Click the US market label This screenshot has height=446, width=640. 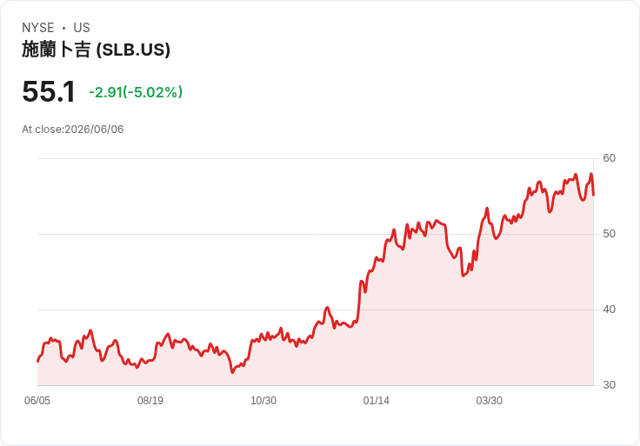point(82,28)
